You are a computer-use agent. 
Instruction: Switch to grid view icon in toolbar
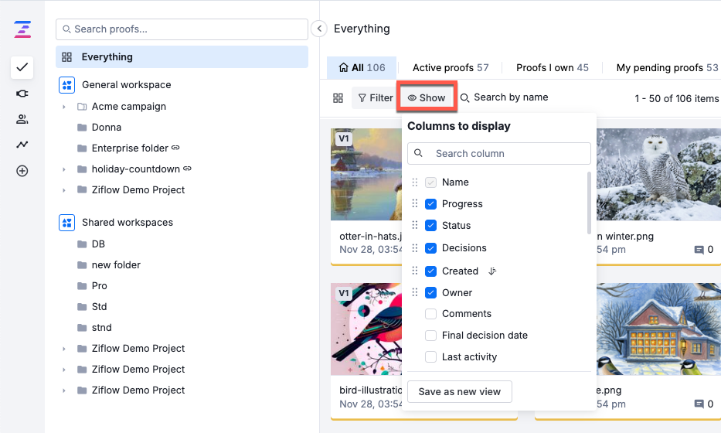pyautogui.click(x=338, y=98)
